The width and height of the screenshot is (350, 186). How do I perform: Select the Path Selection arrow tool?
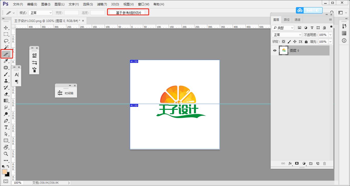[x=6, y=134]
